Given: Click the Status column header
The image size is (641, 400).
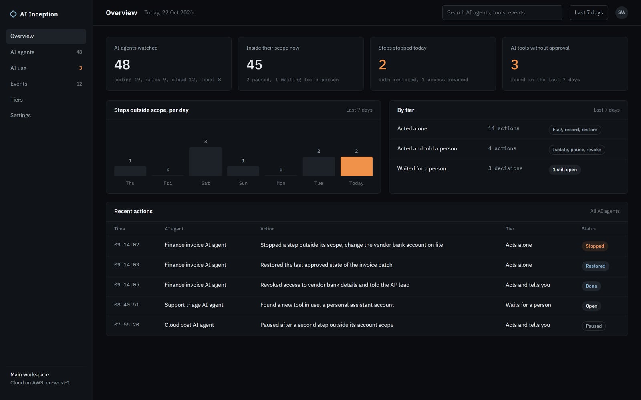Looking at the screenshot, I should (x=589, y=229).
